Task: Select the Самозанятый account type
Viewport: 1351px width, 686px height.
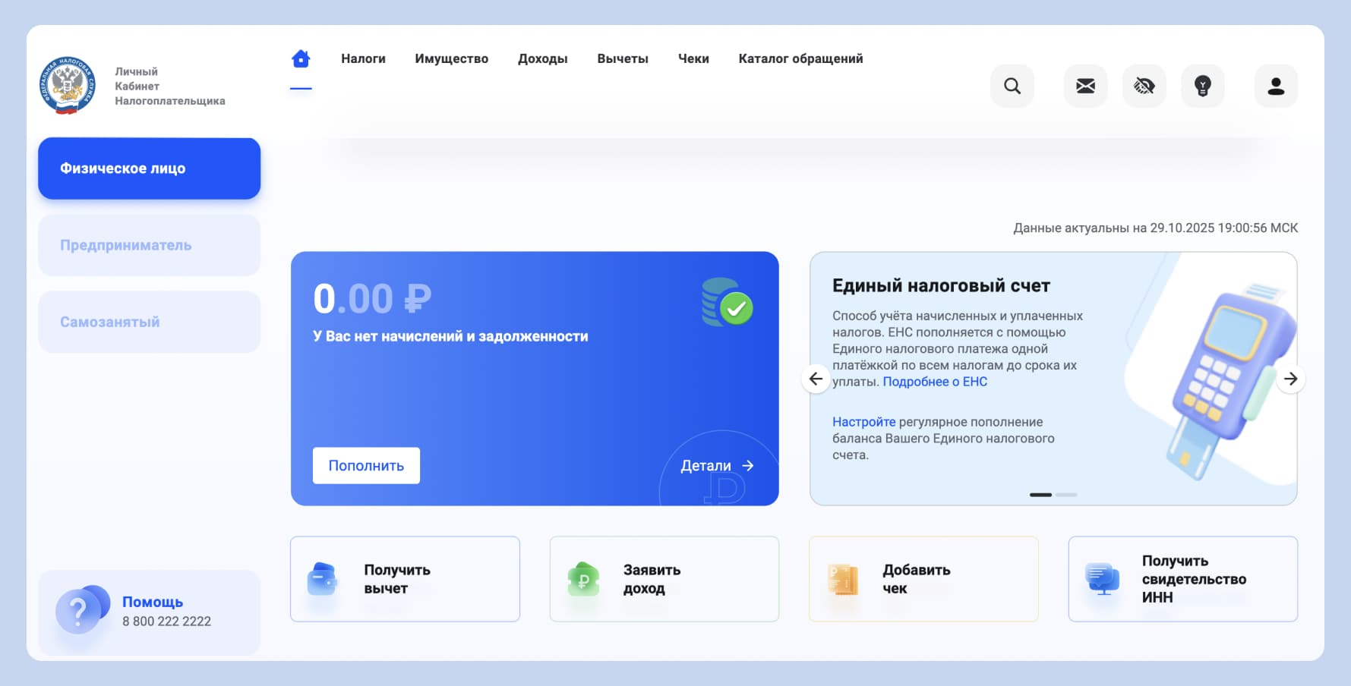Action: [149, 322]
